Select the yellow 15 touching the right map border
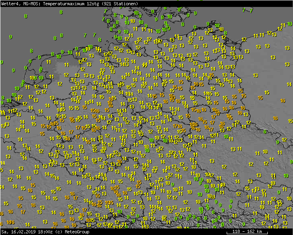 click(290, 121)
